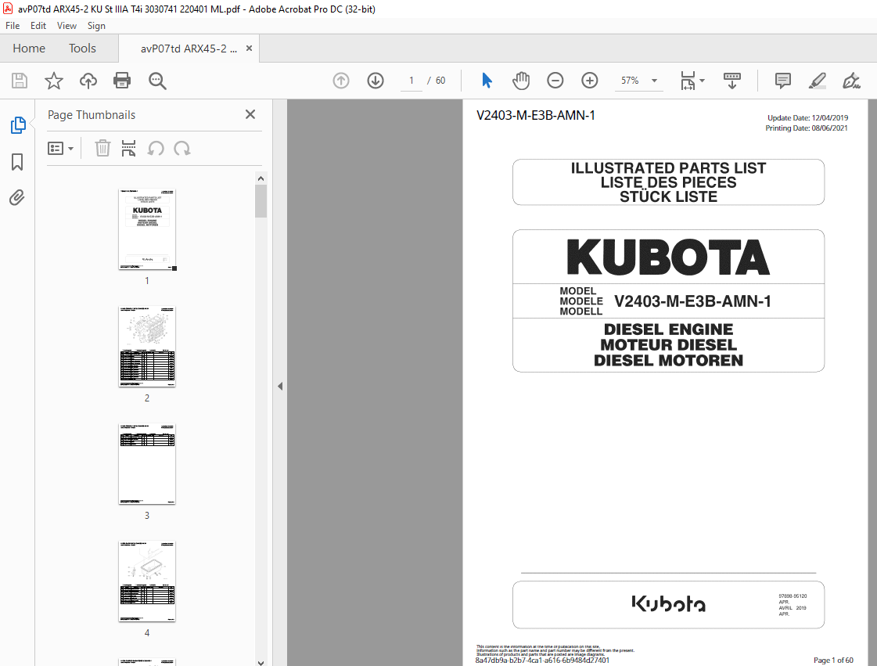The image size is (877, 666).
Task: Switch to the Tools tab
Action: tap(82, 49)
